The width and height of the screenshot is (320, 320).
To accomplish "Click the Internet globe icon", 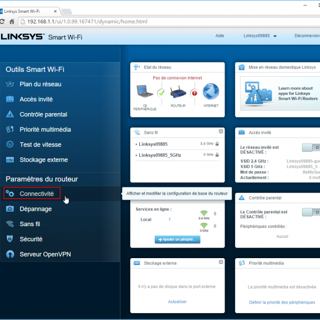I will 211,92.
